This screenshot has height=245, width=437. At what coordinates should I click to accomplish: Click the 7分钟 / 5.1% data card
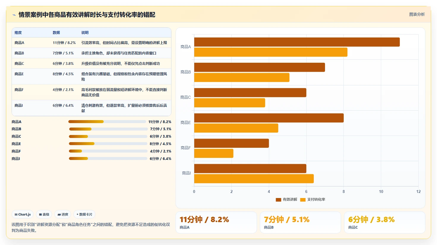[x=300, y=222]
